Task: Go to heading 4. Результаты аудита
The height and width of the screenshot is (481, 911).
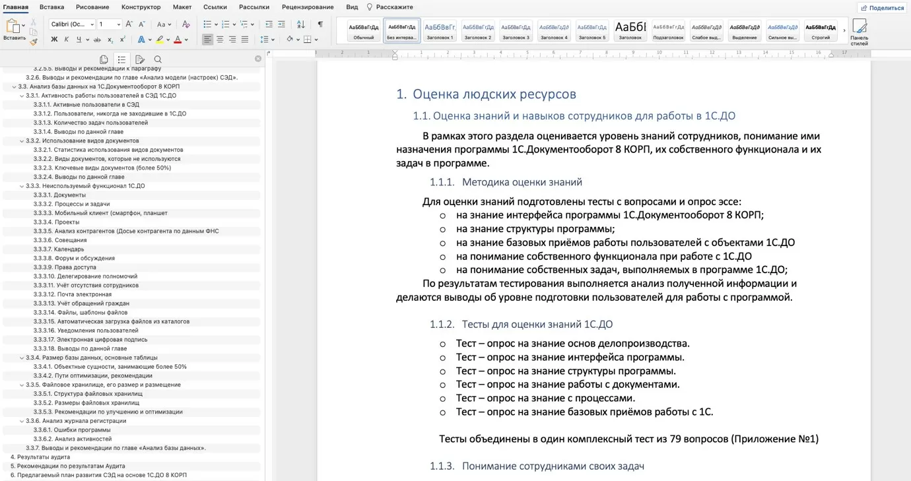Action: pos(40,457)
